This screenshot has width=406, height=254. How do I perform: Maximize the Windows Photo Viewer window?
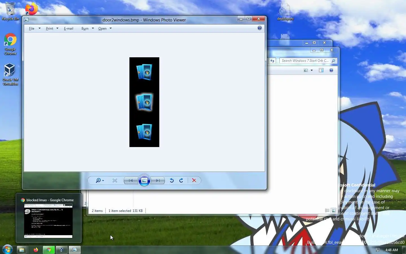point(249,19)
